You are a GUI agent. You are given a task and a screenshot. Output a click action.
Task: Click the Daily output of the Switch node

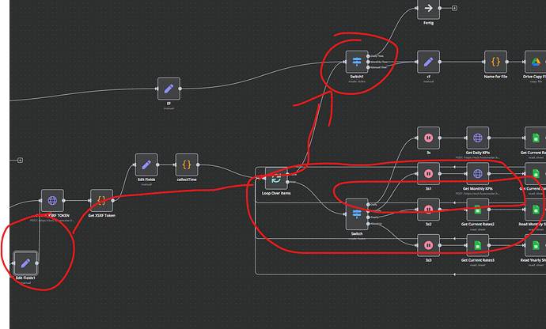[368, 205]
